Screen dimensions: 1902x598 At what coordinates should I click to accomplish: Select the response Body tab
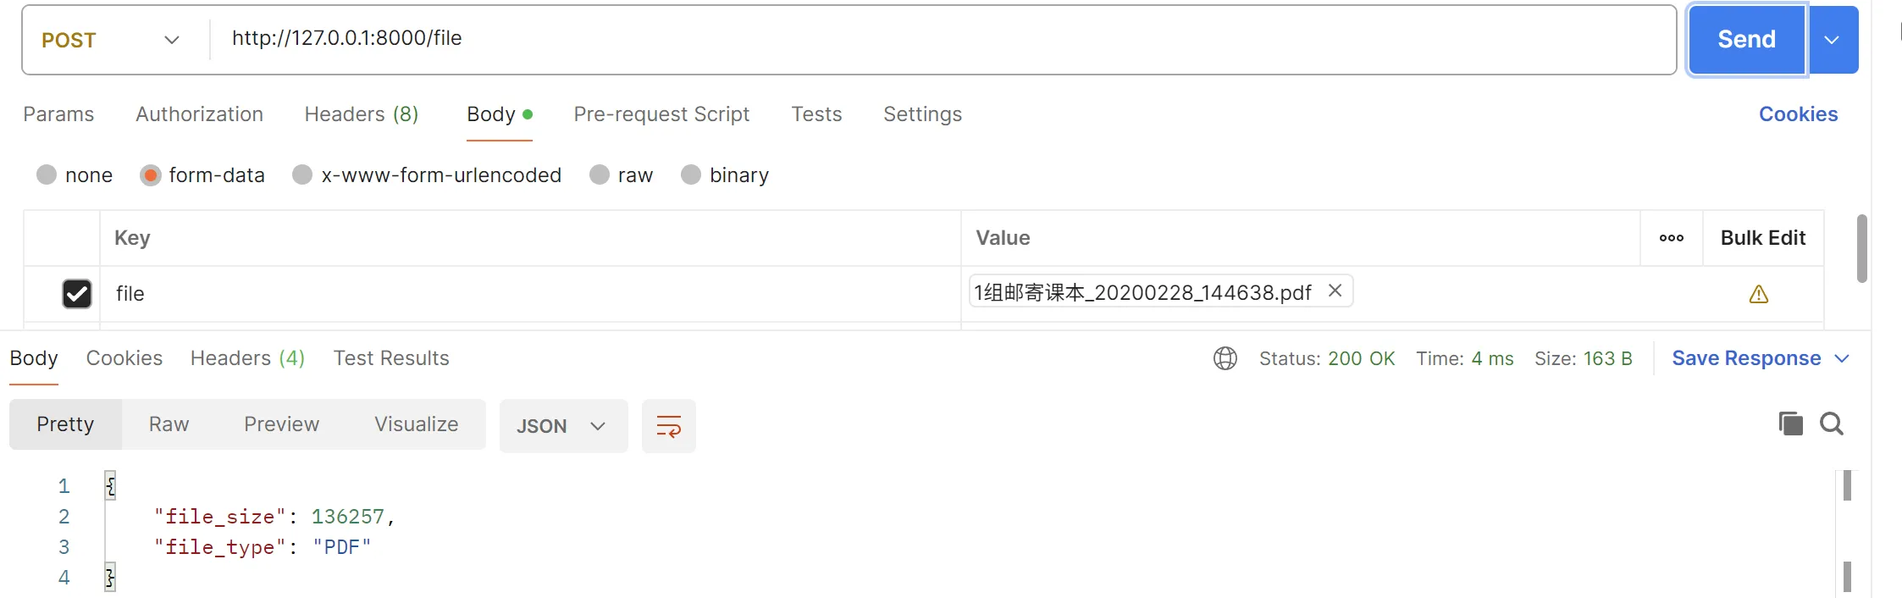pyautogui.click(x=34, y=358)
